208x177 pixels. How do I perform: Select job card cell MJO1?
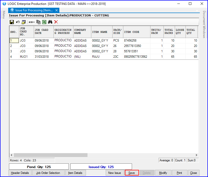point(26,57)
